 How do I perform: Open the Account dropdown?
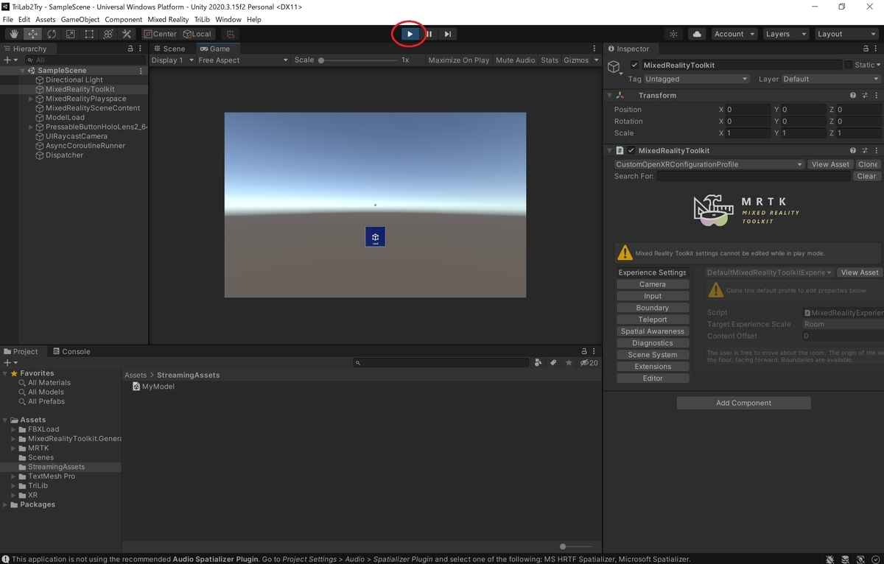(x=734, y=34)
